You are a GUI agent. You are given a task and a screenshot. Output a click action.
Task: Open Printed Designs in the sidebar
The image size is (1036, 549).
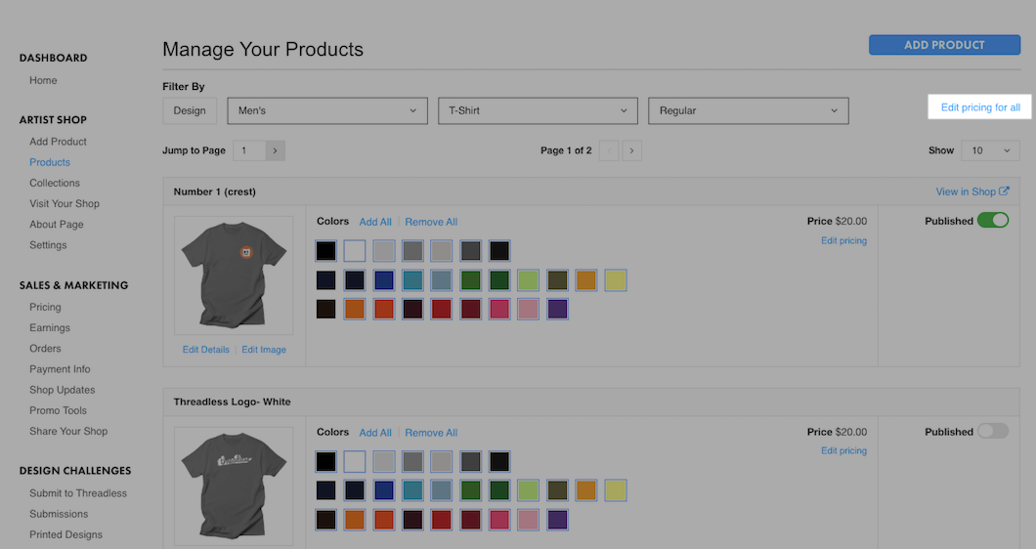65,534
